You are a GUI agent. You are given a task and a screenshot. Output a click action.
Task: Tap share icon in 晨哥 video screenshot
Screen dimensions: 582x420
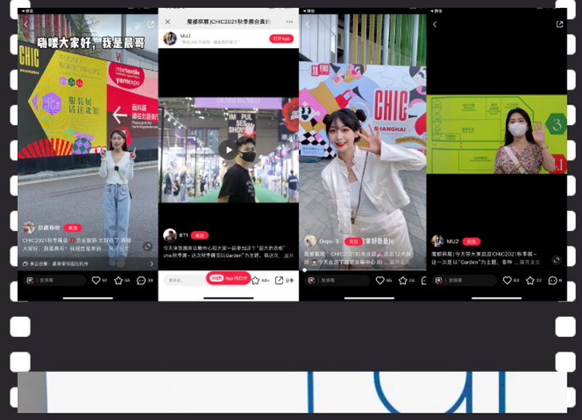point(151,24)
